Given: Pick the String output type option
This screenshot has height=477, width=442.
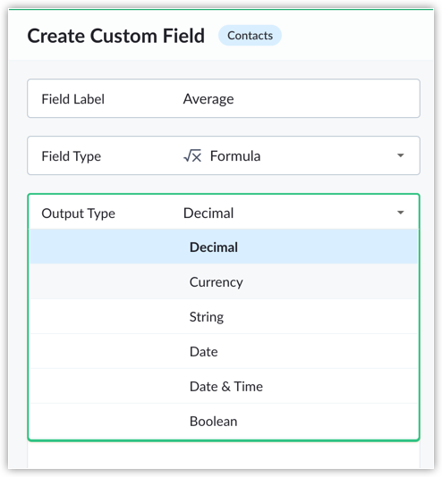Looking at the screenshot, I should tap(224, 316).
